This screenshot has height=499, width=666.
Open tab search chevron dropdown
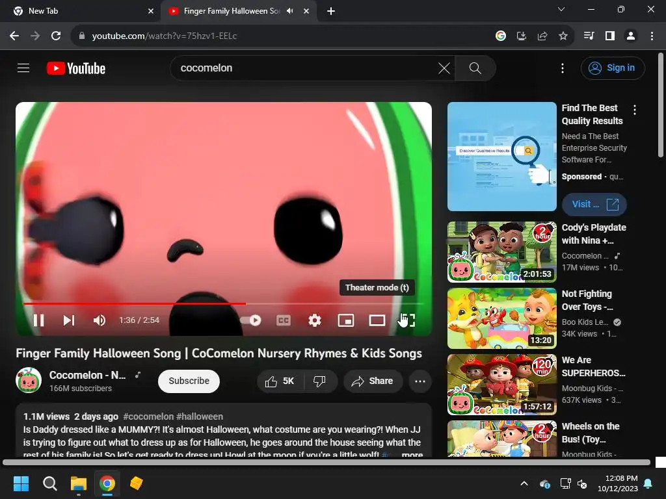pyautogui.click(x=561, y=9)
